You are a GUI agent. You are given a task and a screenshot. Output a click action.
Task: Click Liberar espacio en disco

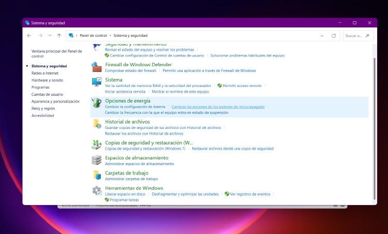(x=125, y=194)
